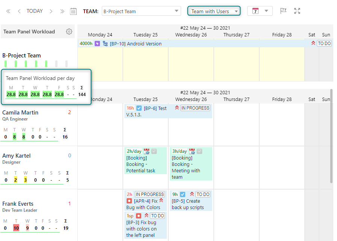Click the skip-forward double-arrow navigation icon
The height and width of the screenshot is (241, 337).
[62, 11]
